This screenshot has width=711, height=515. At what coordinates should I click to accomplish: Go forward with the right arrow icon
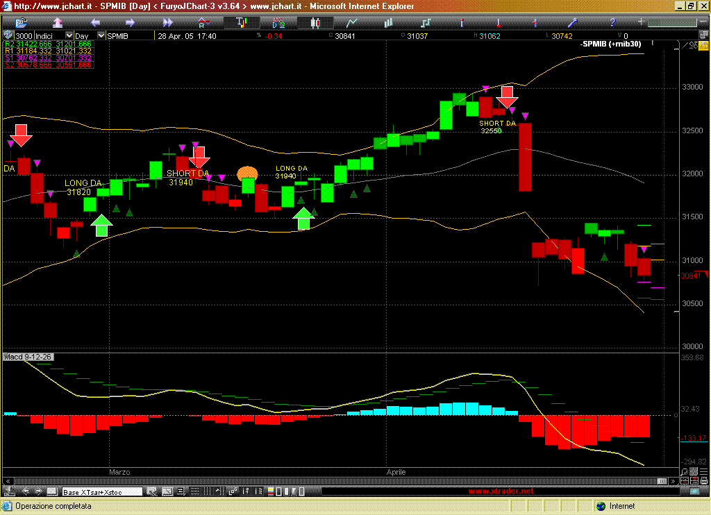tap(130, 22)
